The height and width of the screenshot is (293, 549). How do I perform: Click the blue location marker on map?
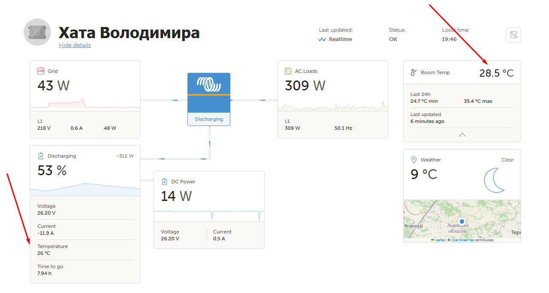462,221
